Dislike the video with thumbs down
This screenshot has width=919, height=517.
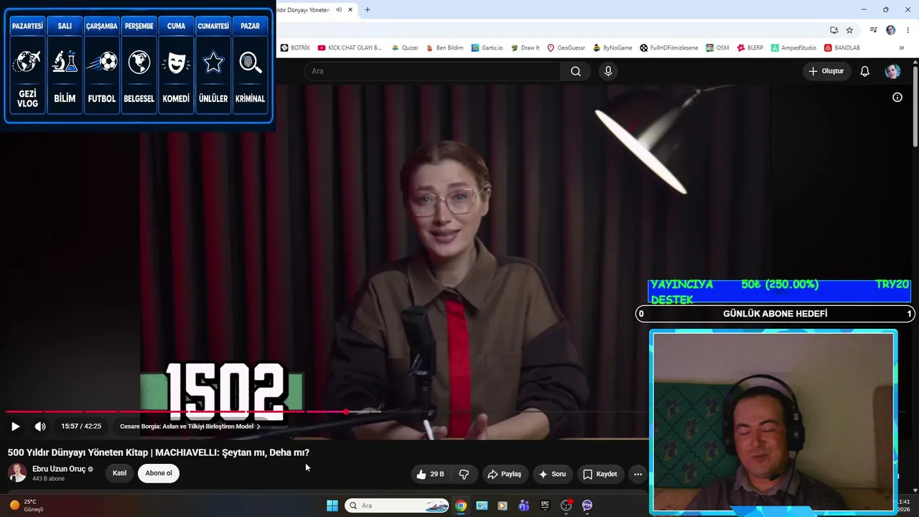point(464,474)
